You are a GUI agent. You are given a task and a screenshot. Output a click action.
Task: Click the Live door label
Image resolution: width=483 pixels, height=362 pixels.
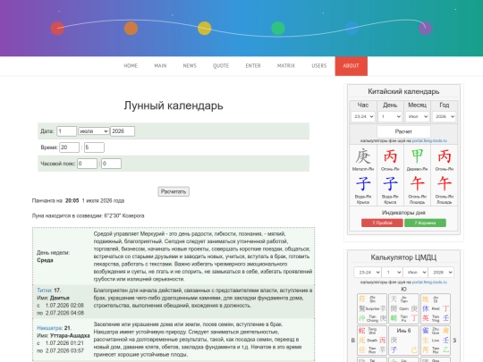click(x=436, y=341)
